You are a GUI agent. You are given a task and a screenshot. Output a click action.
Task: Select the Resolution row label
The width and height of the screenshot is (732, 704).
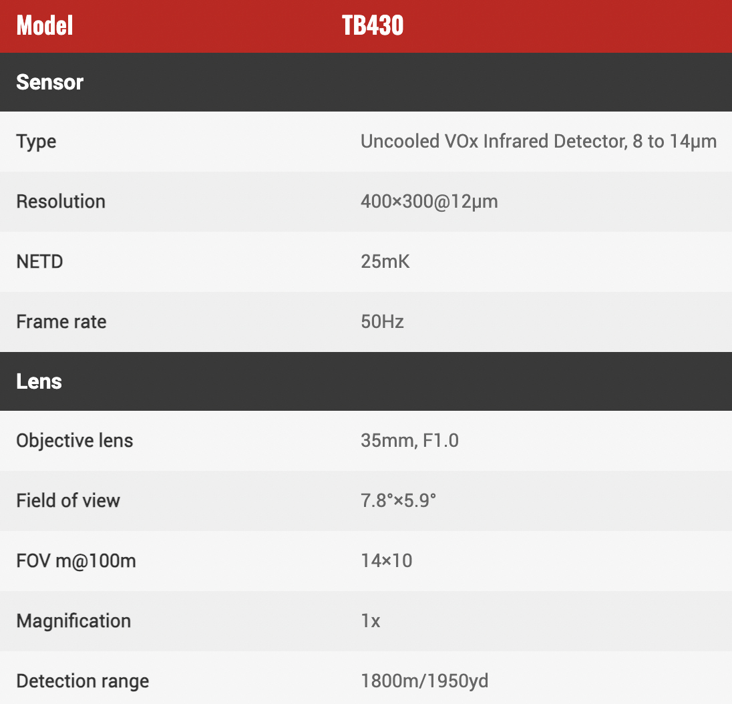point(61,202)
